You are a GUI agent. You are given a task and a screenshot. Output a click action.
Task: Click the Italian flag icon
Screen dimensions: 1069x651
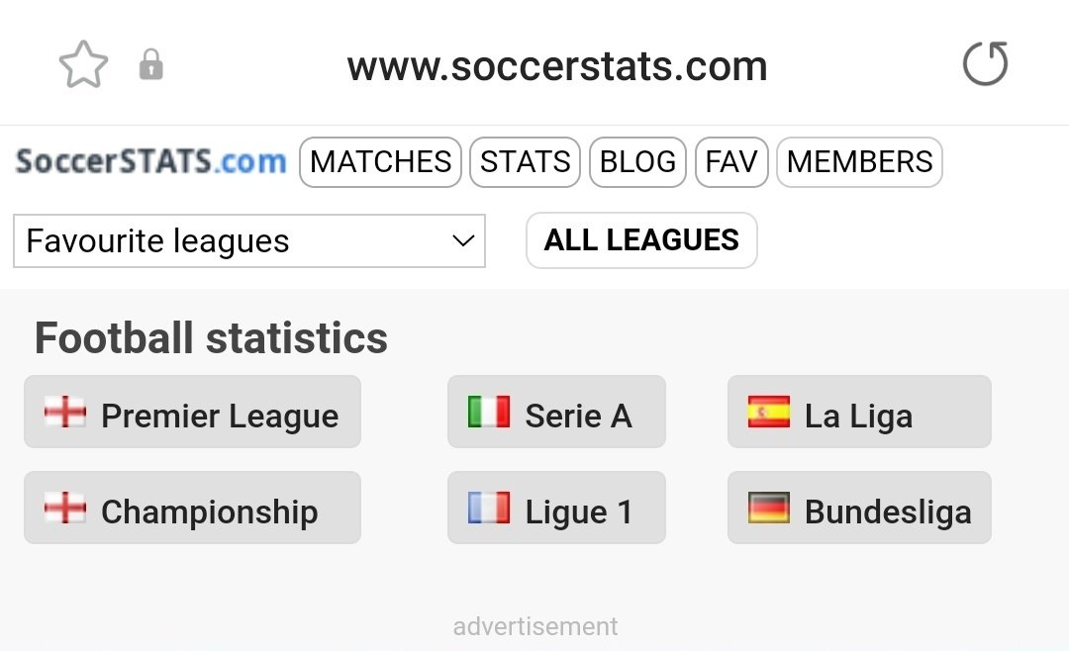pyautogui.click(x=489, y=413)
